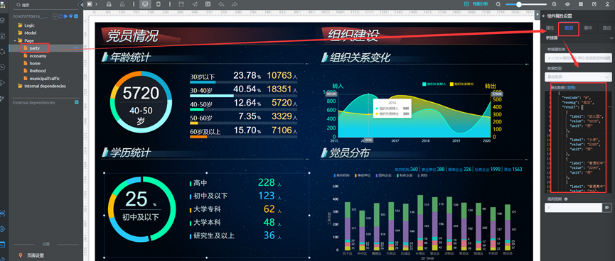Switch to the 属性 tab
Screen dimensions: 615x261
click(550, 28)
